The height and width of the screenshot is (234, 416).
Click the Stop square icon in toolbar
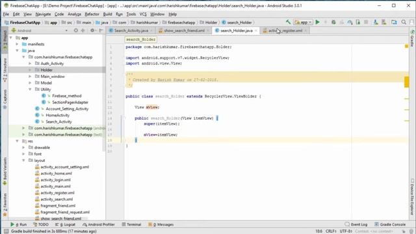[x=366, y=22]
